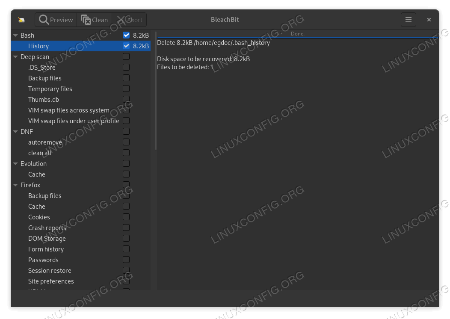Select the .DS_Store item

tap(81, 68)
